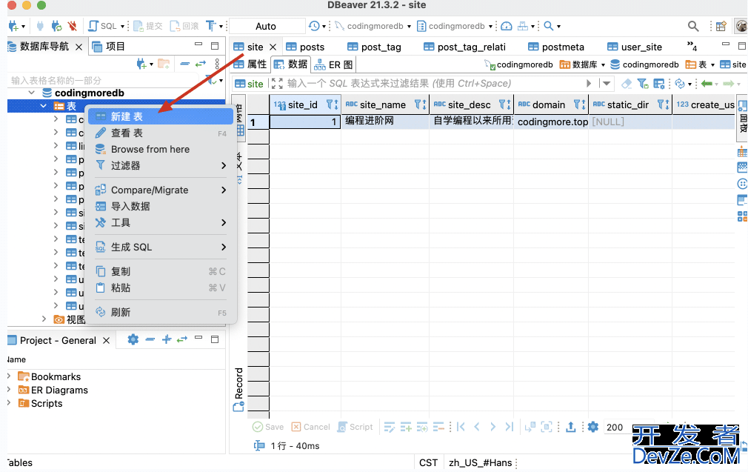Screen dimensions: 748x472
Task: Click the SQL filter expression field
Action: (434, 84)
